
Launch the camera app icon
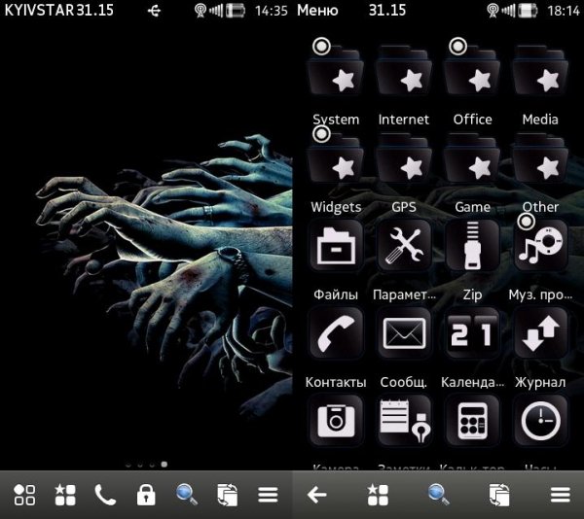point(336,421)
